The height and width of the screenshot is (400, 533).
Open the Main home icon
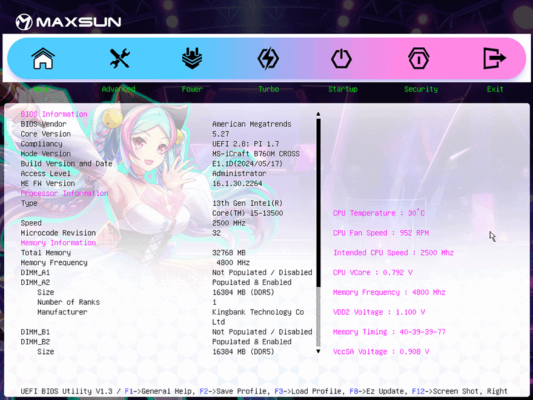pyautogui.click(x=43, y=58)
